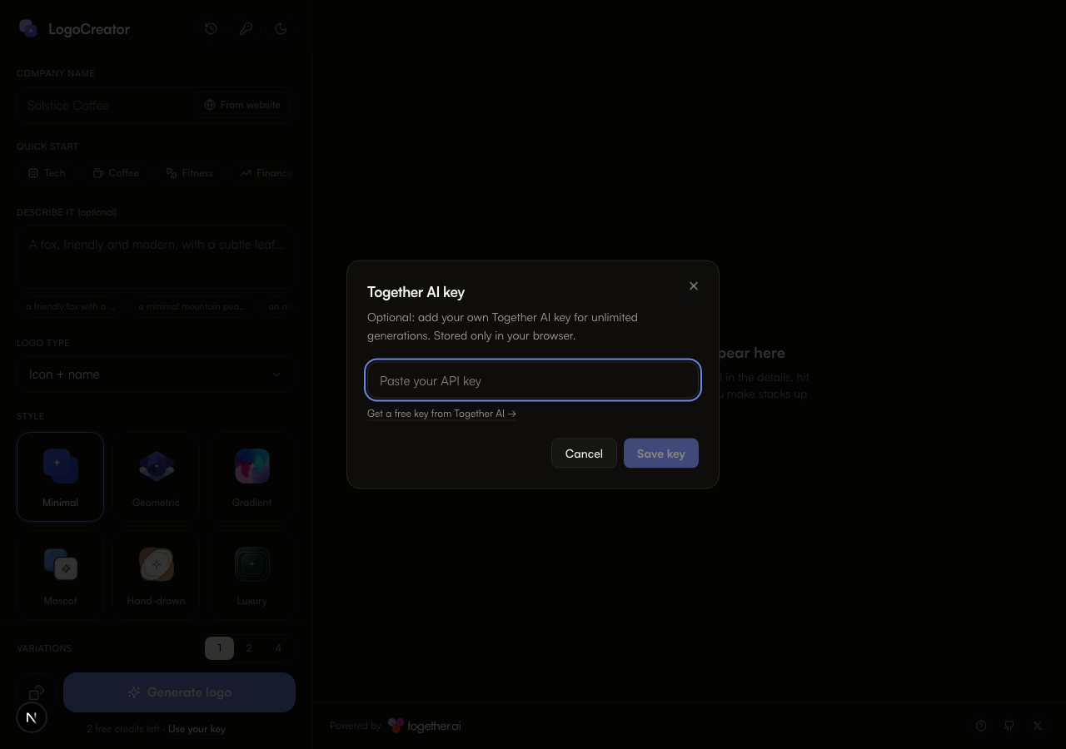Image resolution: width=1066 pixels, height=749 pixels.
Task: Click the From website button
Action: [243, 105]
